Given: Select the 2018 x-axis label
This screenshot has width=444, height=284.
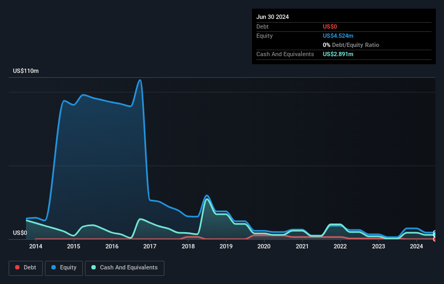Looking at the screenshot, I should coord(188,246).
